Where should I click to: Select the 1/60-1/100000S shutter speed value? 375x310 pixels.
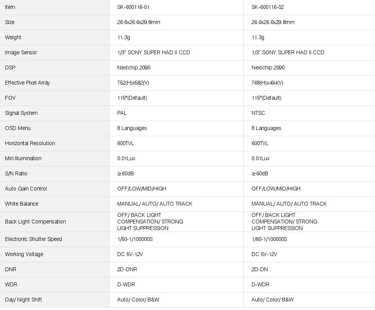coord(269,239)
